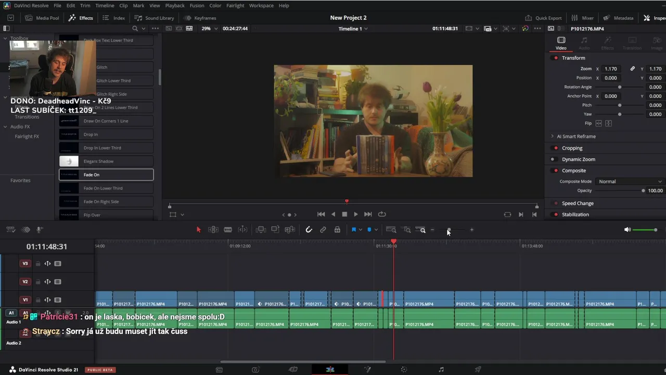Open the marker color dropdown arrow
Screen dimensions: 666x375
[376, 230]
